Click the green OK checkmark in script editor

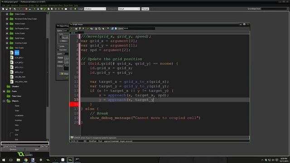tap(72, 29)
